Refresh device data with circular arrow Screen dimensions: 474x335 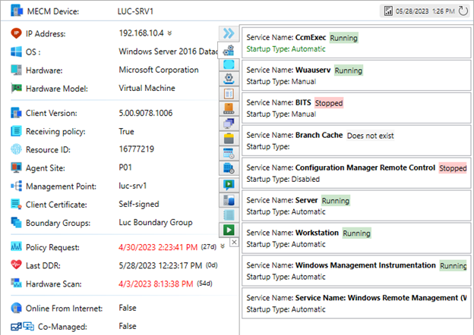tap(463, 11)
